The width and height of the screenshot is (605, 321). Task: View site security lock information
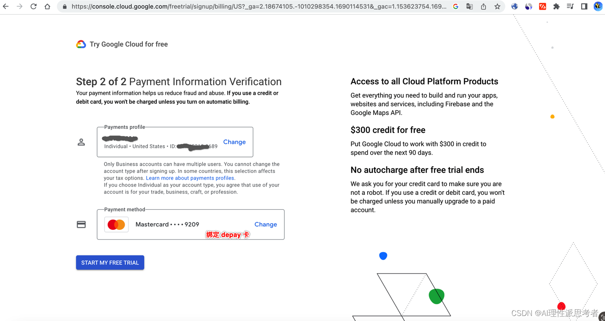[x=65, y=7]
